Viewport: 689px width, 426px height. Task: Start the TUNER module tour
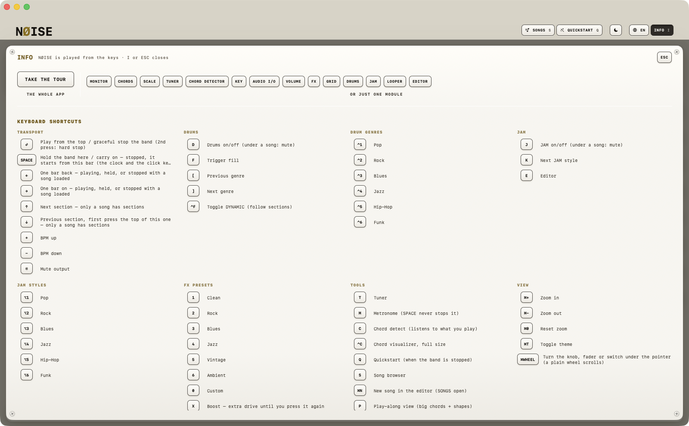coord(173,81)
